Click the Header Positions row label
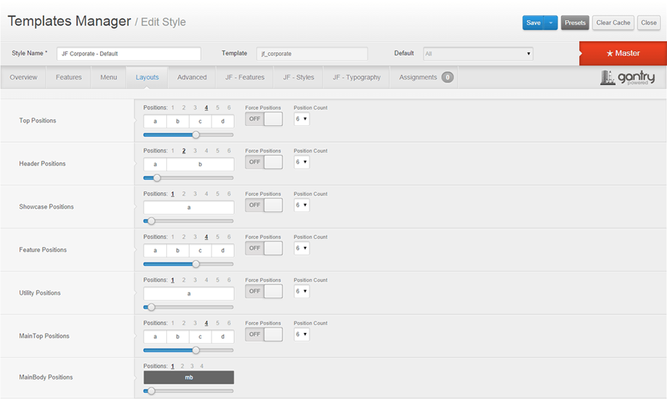667x399 pixels. coord(42,163)
